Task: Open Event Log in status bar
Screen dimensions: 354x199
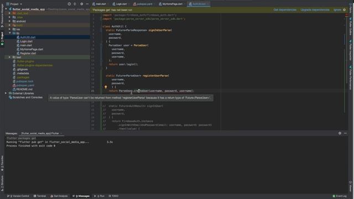Action: tap(339, 196)
